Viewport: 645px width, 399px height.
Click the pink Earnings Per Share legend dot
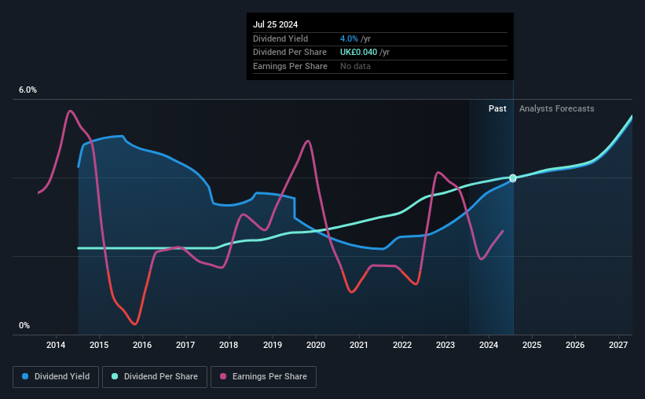pos(223,376)
